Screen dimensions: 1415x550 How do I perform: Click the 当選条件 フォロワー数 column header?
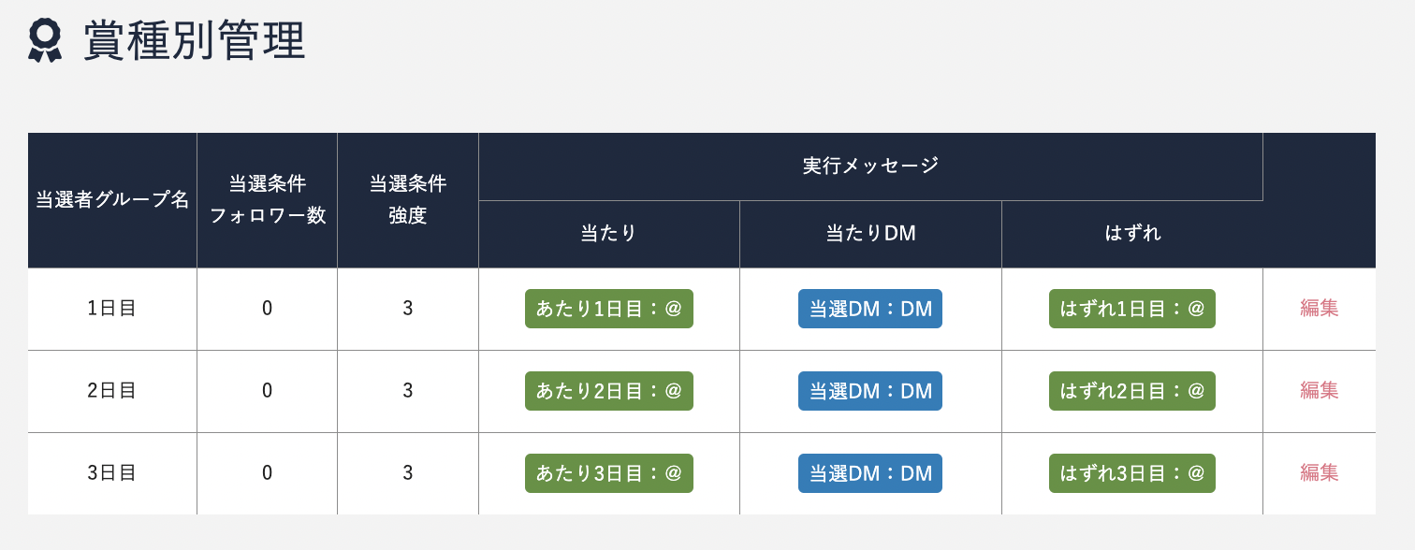click(268, 200)
